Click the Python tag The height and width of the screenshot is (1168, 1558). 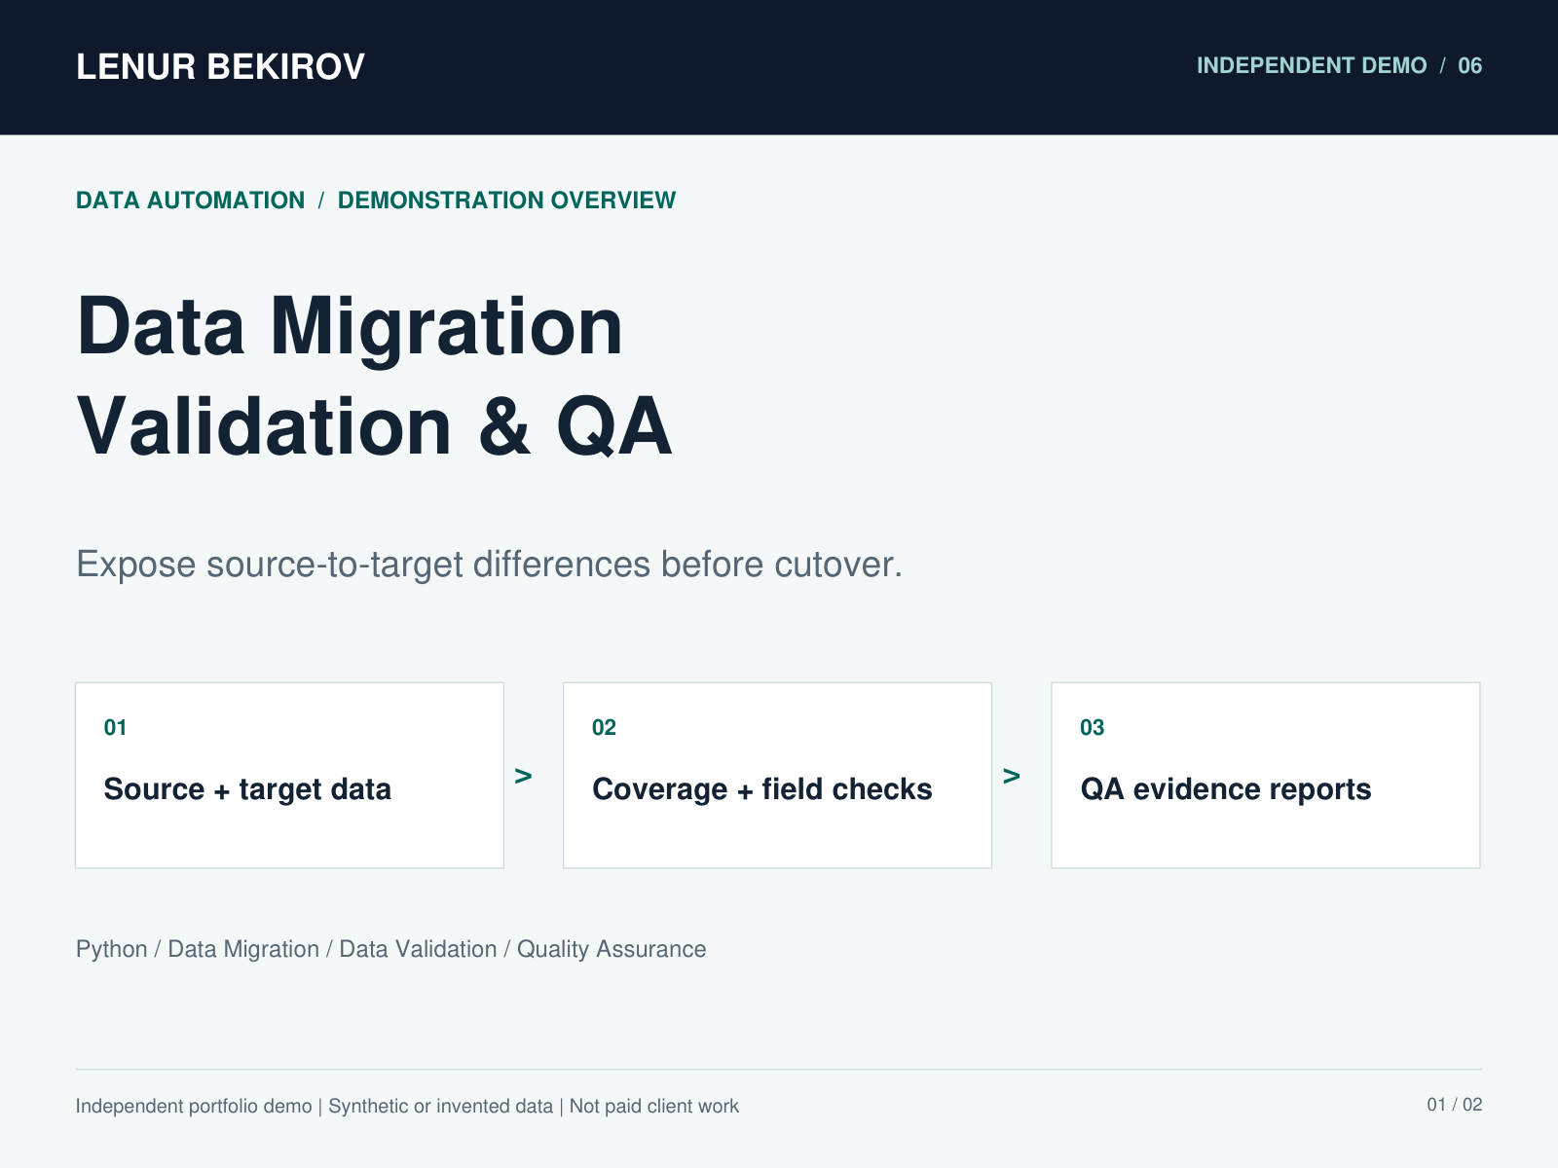(x=111, y=950)
